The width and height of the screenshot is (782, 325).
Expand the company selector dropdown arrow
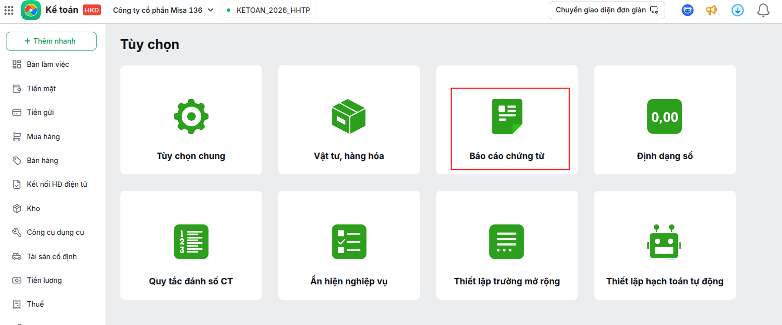pos(210,10)
